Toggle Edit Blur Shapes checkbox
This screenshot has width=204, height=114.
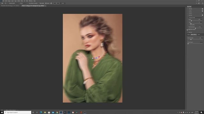[189, 29]
